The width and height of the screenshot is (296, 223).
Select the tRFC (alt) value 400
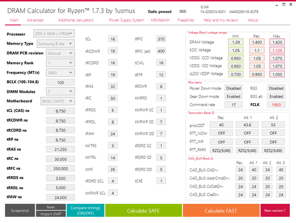161,51
